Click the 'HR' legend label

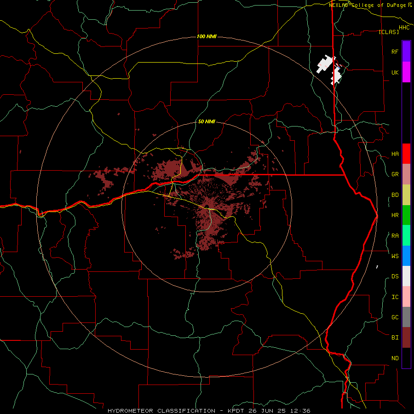(395, 215)
